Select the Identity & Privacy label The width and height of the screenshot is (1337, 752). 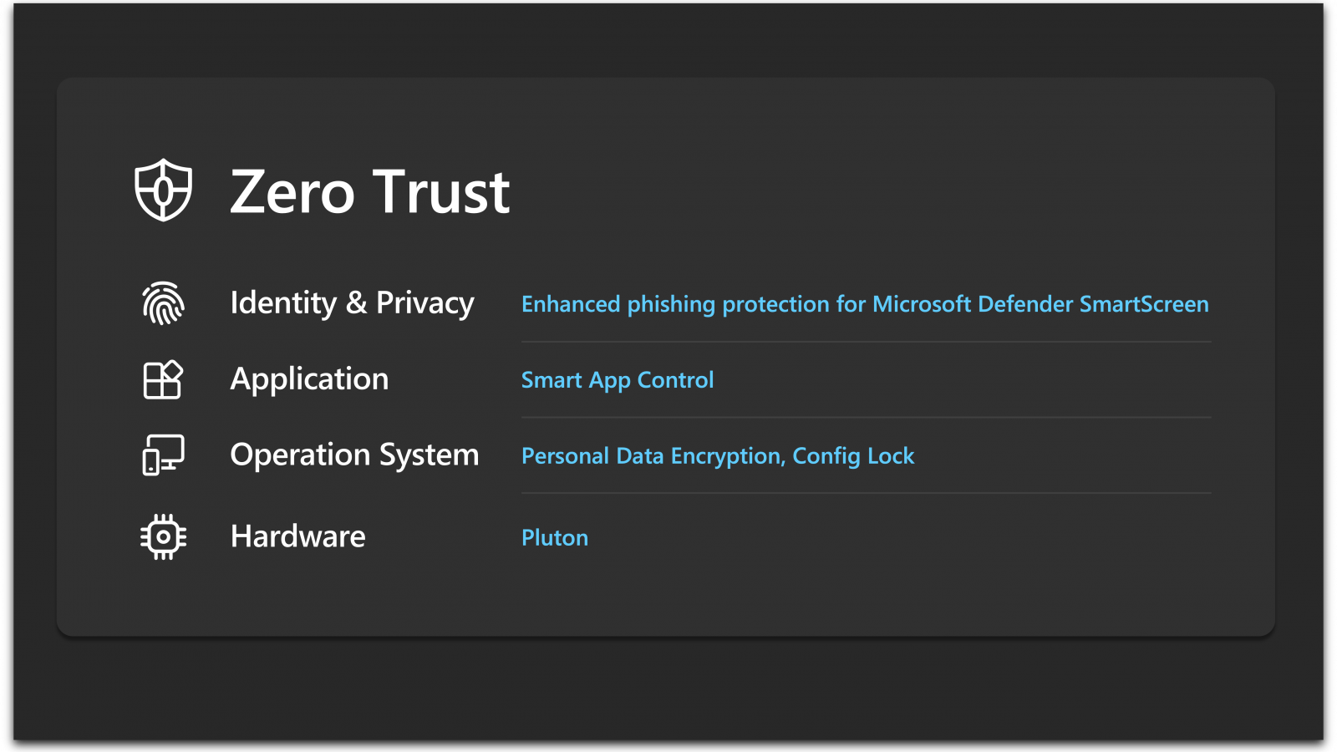352,303
